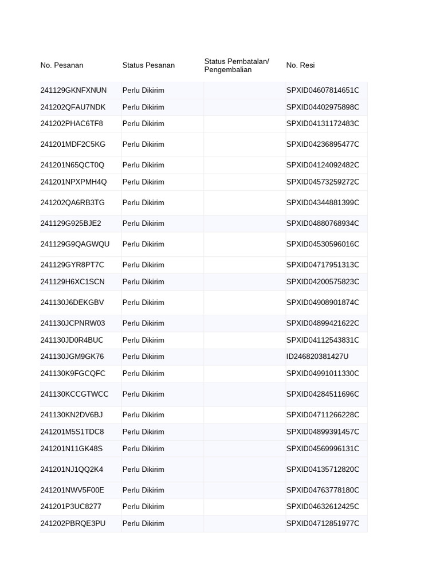This screenshot has width=440, height=587.
Task: Click the No. Pesanan column header
Action: [x=62, y=65]
